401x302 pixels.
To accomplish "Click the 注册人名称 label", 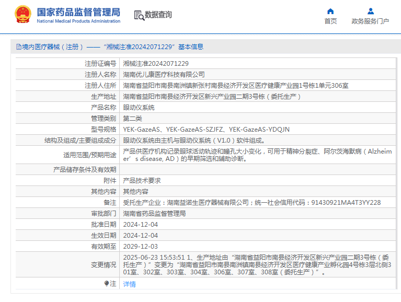I will pos(100,75).
